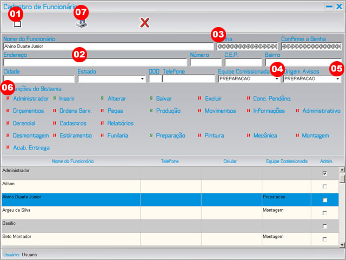Click the Endereço input field
This screenshot has height=260, width=346.
[95, 63]
